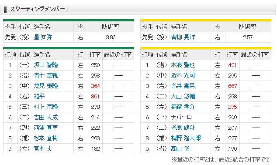Click ERA value 3.86
The width and height of the screenshot is (277, 165).
coord(111,37)
